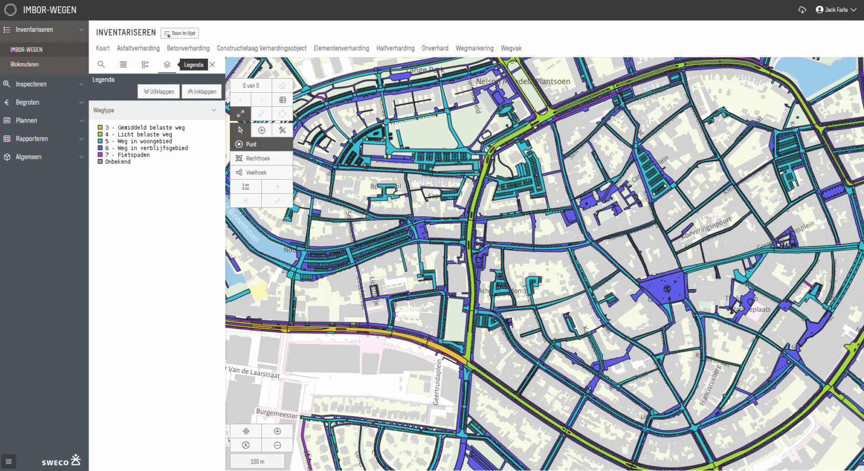Click the numbered list icon button
Viewport: 864px width, 471px height.
point(246,187)
